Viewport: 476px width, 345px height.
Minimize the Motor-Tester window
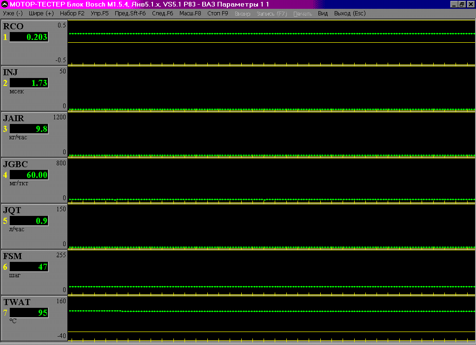(454, 4)
